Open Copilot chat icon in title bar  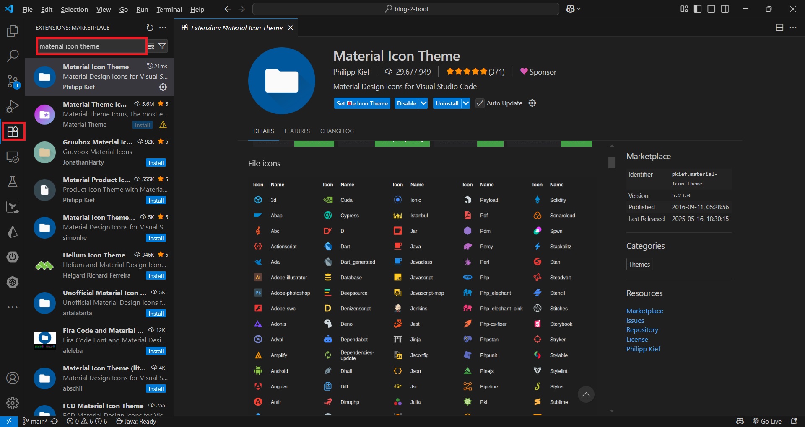pos(570,9)
